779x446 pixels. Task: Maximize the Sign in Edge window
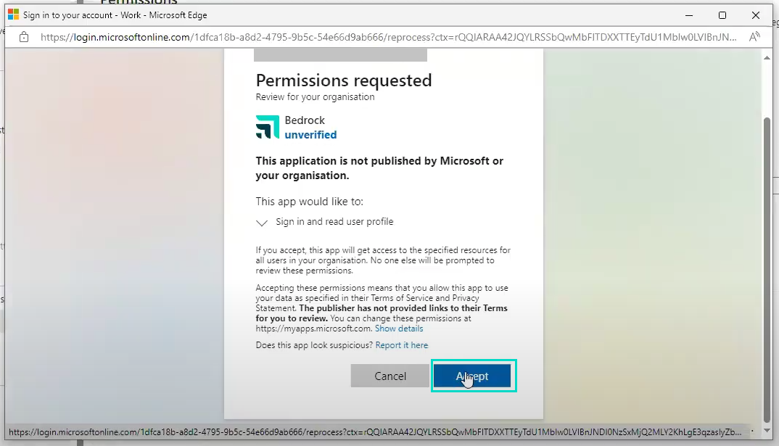click(722, 15)
